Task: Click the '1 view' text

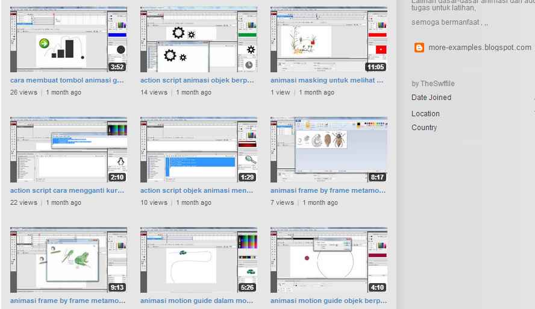Action: pyautogui.click(x=280, y=92)
